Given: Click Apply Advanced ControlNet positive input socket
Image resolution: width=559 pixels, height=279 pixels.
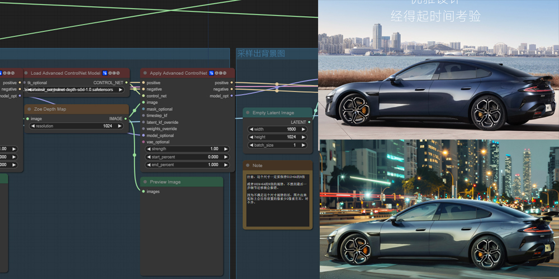Looking at the screenshot, I should point(143,83).
